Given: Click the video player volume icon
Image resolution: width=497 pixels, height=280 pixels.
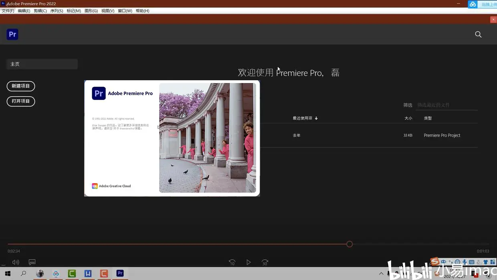Looking at the screenshot, I should pos(16,262).
